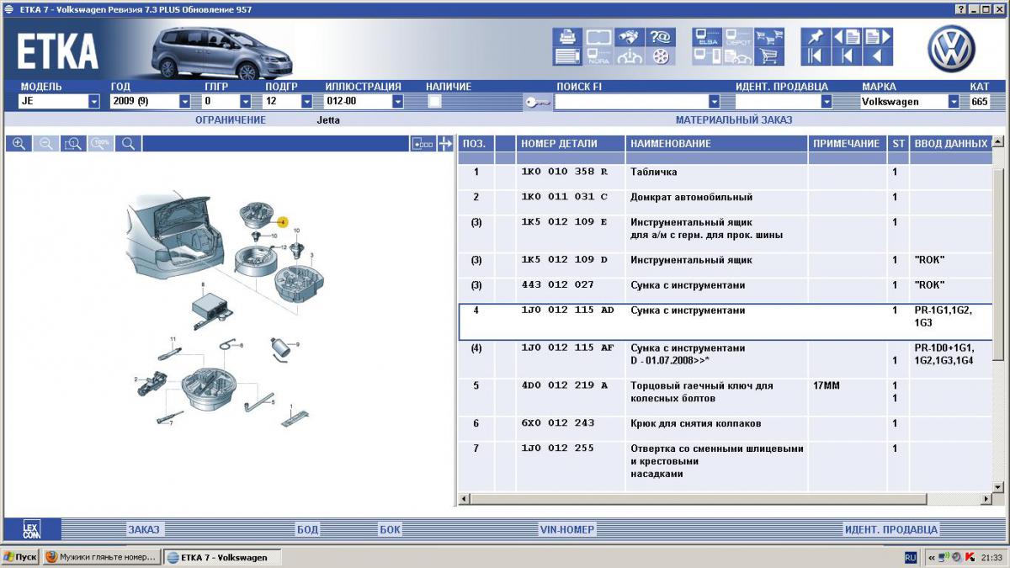This screenshot has width=1010, height=568.
Task: Select part 4D0 012 219 A
Action: point(563,385)
